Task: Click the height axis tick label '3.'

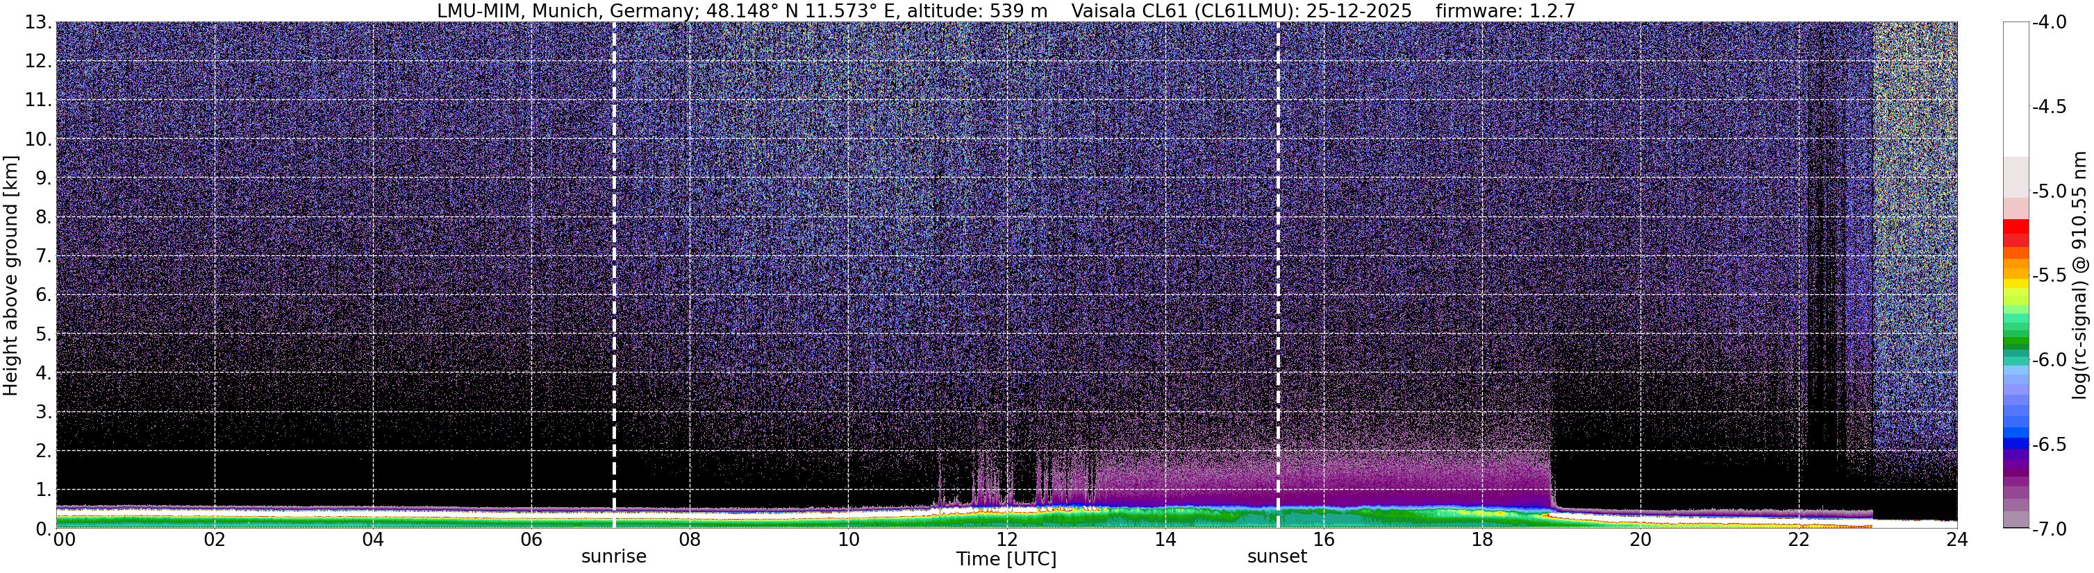Action: (43, 412)
